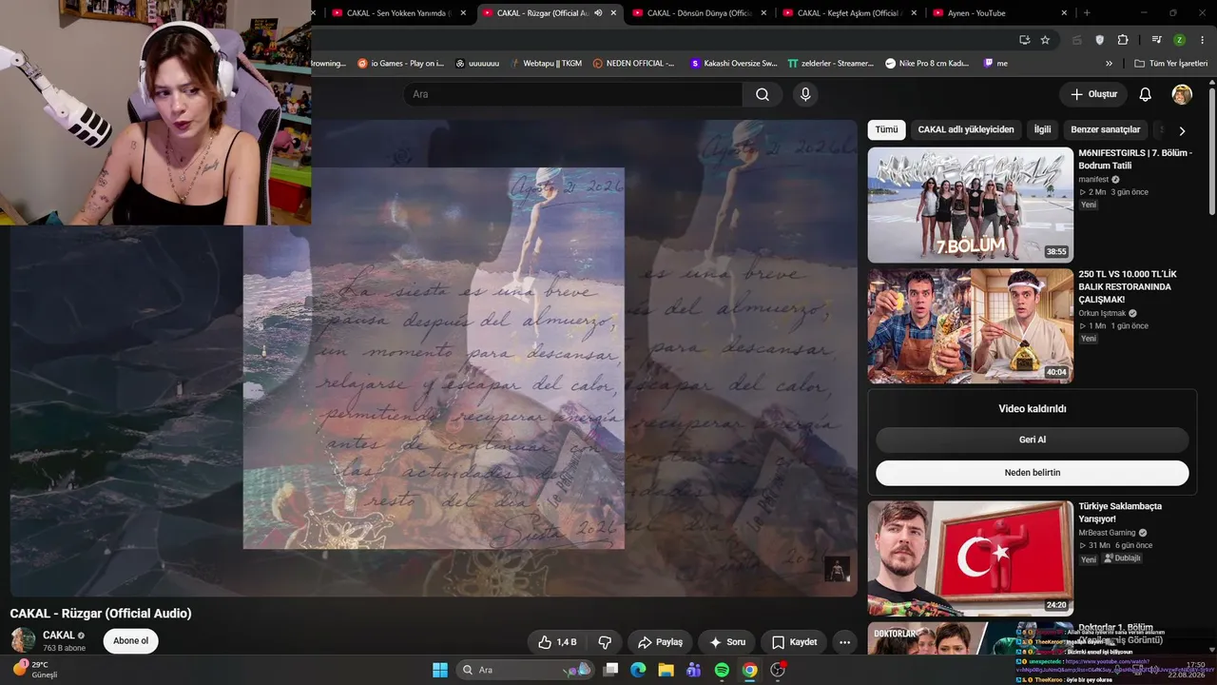Expand hidden bookmarks with the double chevron

coord(1109,64)
